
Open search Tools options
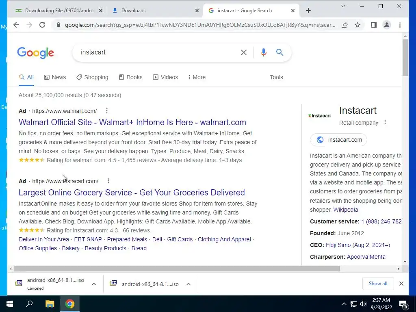[276, 77]
